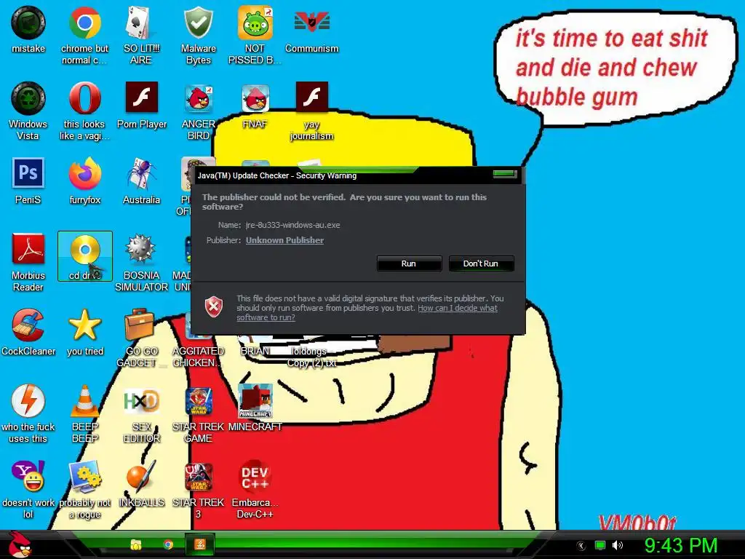
Task: Open the BRIAN desktop icon
Action: (255, 352)
